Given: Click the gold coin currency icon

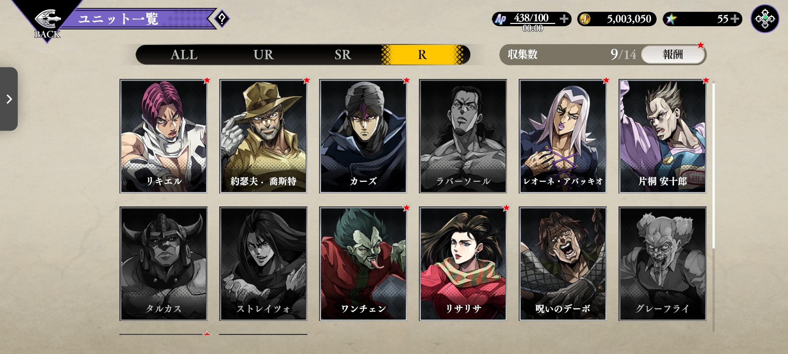Looking at the screenshot, I should pyautogui.click(x=585, y=19).
